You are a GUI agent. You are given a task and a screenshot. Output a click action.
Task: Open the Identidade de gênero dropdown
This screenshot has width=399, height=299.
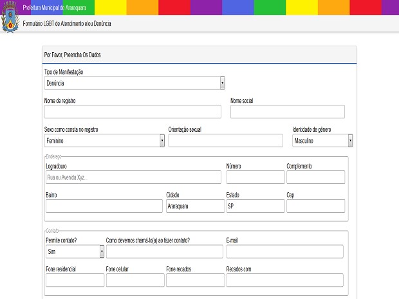(322, 140)
